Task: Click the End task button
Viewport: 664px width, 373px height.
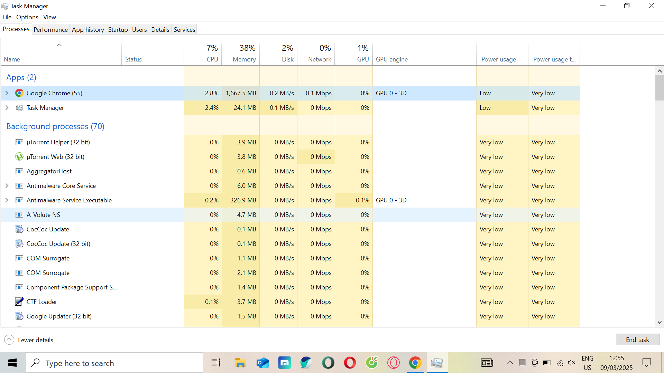Action: pos(637,339)
